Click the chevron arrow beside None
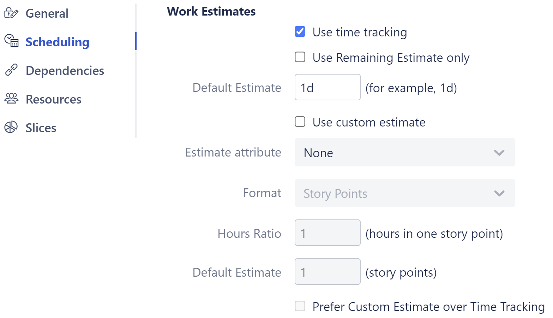Screen dimensions: 553x318 (499, 153)
